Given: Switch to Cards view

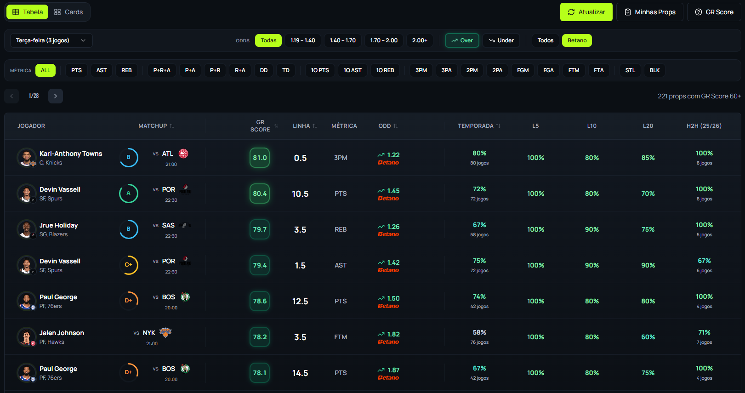Looking at the screenshot, I should 68,12.
